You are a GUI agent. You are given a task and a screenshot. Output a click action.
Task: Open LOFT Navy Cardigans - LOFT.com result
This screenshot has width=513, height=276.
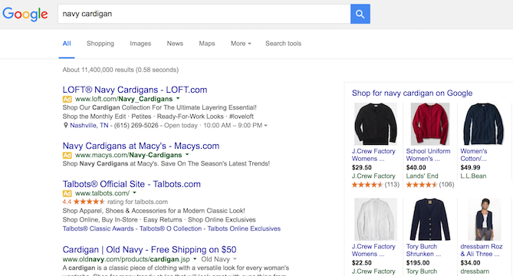click(135, 90)
